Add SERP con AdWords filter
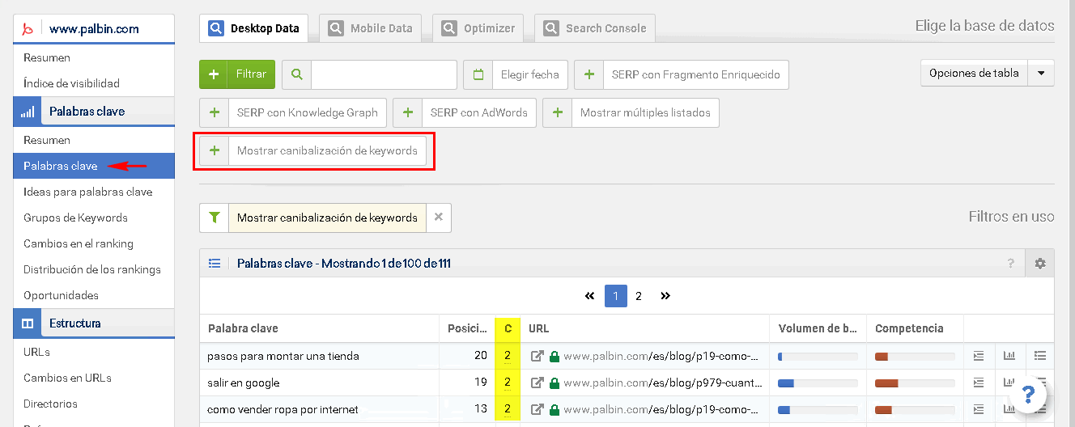This screenshot has width=1075, height=427. (x=465, y=112)
